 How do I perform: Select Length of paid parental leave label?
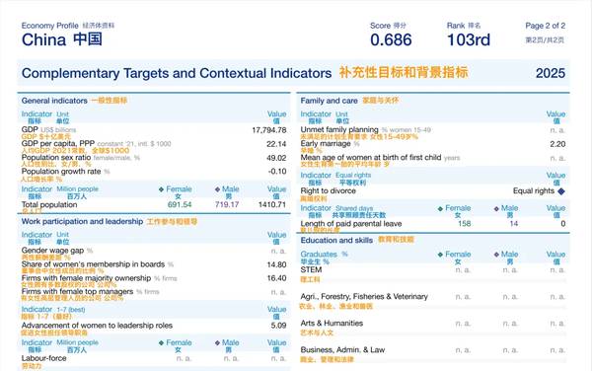[x=351, y=223]
